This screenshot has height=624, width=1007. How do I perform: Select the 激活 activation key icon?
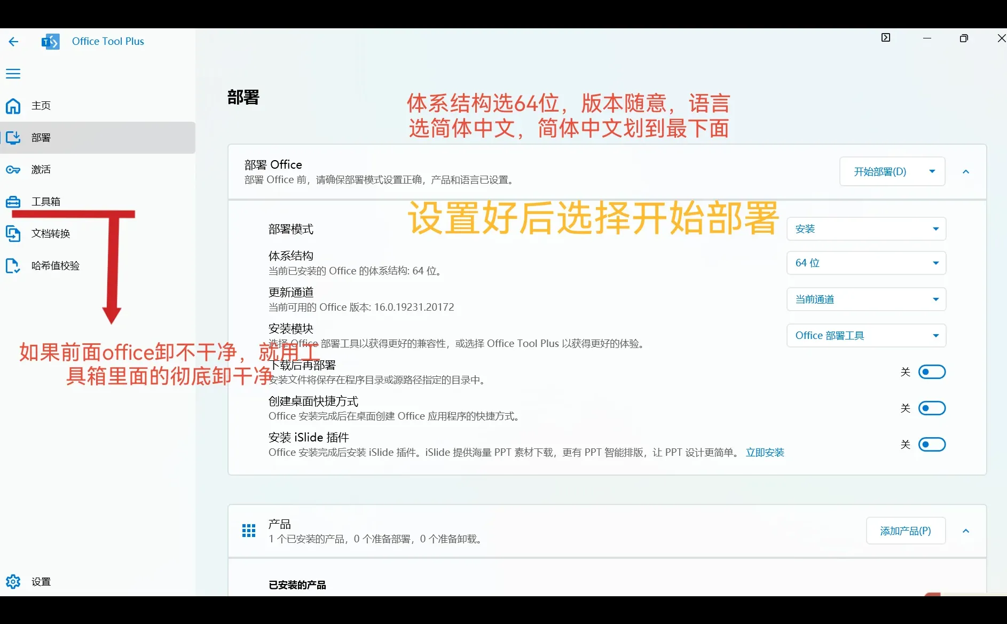click(x=13, y=169)
